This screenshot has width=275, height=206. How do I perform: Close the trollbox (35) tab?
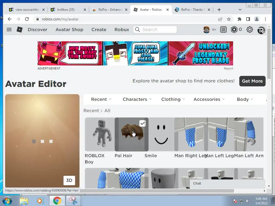coord(85,10)
